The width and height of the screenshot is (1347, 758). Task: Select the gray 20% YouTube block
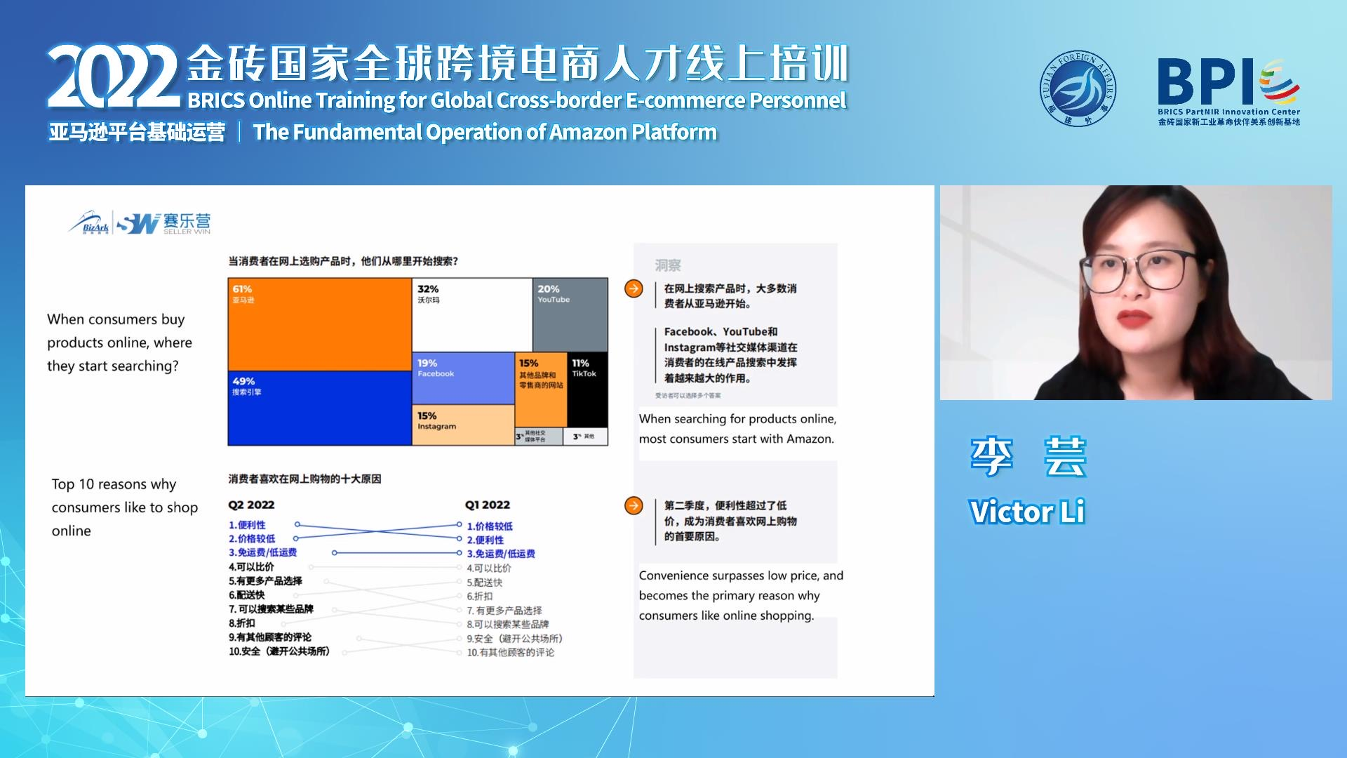tap(570, 315)
